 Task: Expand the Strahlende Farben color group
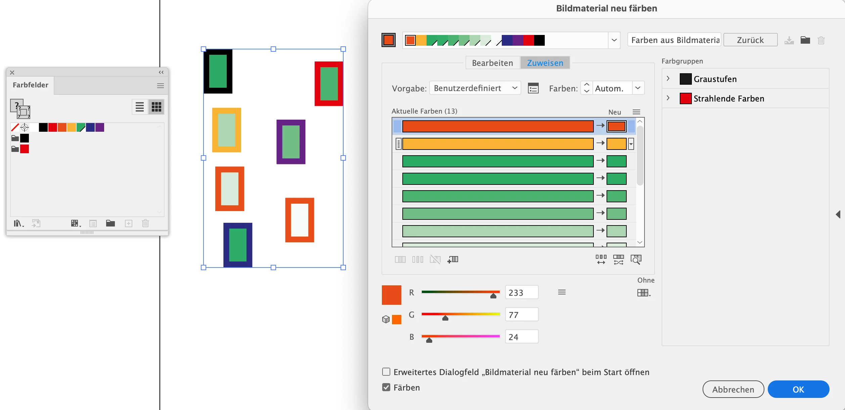coord(668,98)
